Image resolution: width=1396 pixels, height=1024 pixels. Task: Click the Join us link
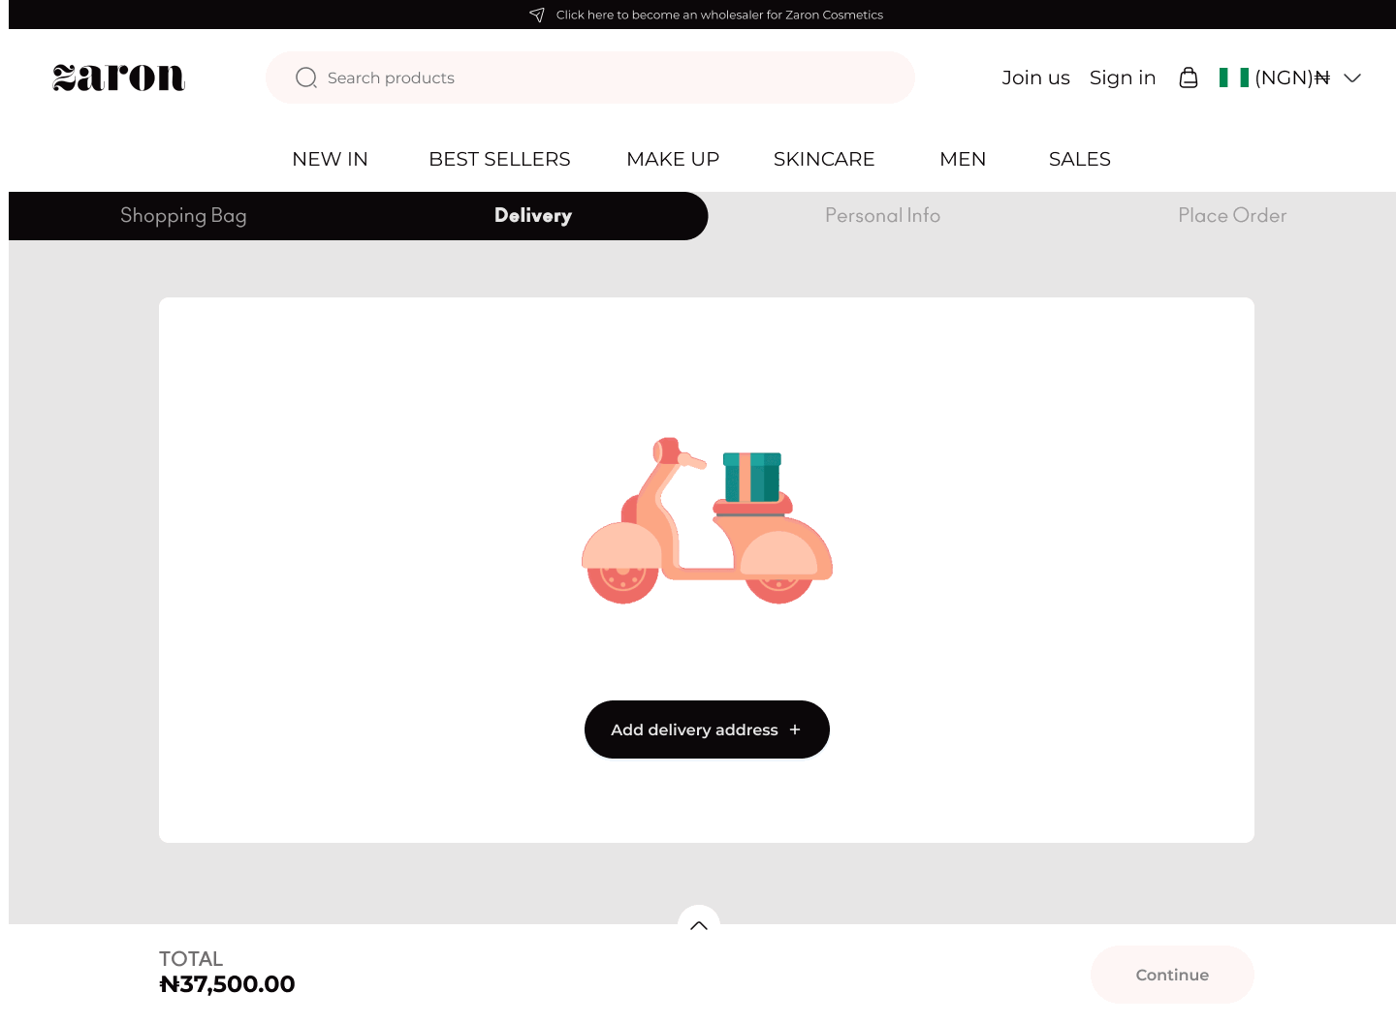coord(1035,78)
